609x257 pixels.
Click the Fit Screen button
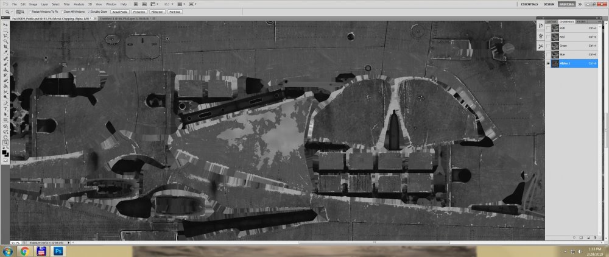pyautogui.click(x=139, y=12)
